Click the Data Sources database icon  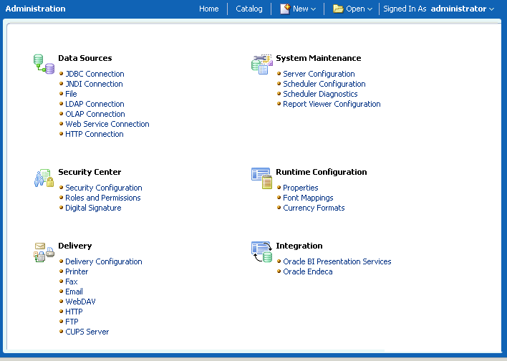tap(44, 64)
